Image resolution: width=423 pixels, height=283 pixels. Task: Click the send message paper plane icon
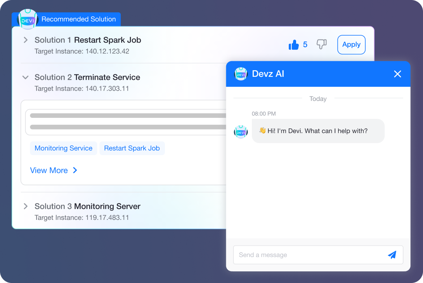click(392, 255)
